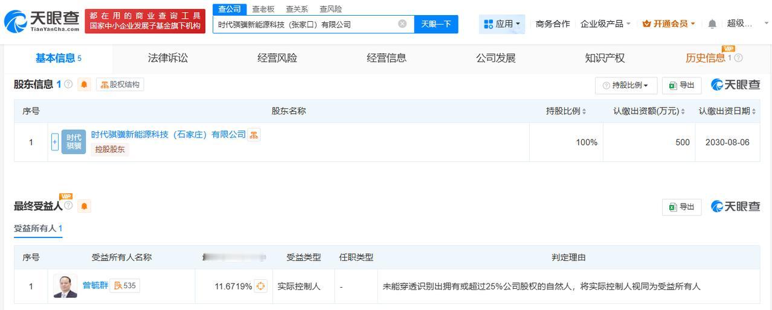Open the 经营信息 tab
The height and width of the screenshot is (310, 772).
(387, 58)
